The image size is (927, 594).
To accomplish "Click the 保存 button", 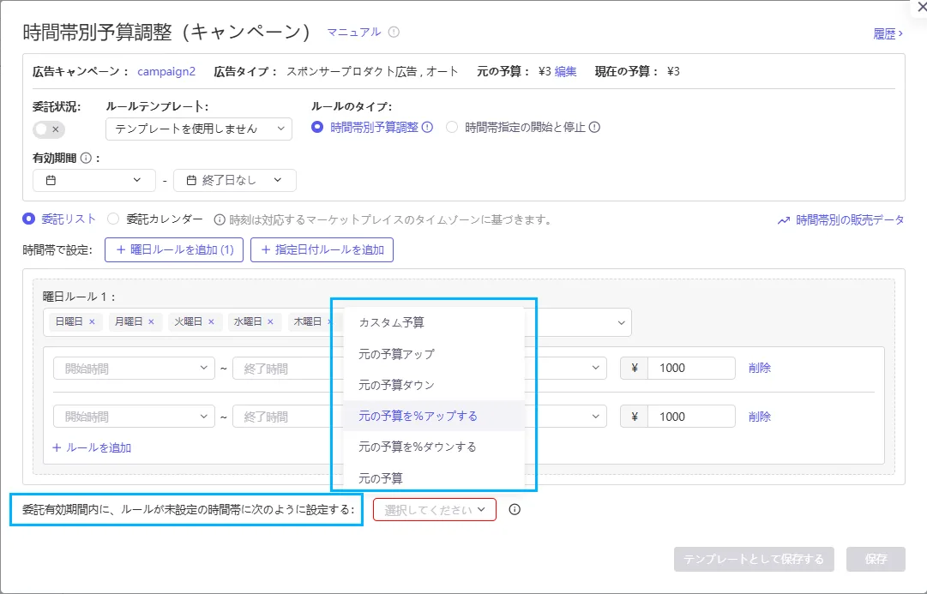I will (x=876, y=559).
